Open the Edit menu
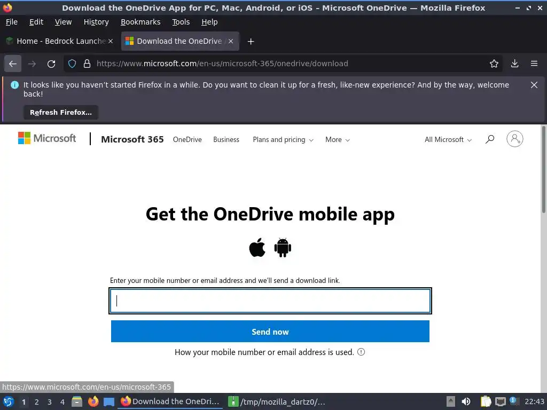Image resolution: width=547 pixels, height=410 pixels. pos(36,22)
